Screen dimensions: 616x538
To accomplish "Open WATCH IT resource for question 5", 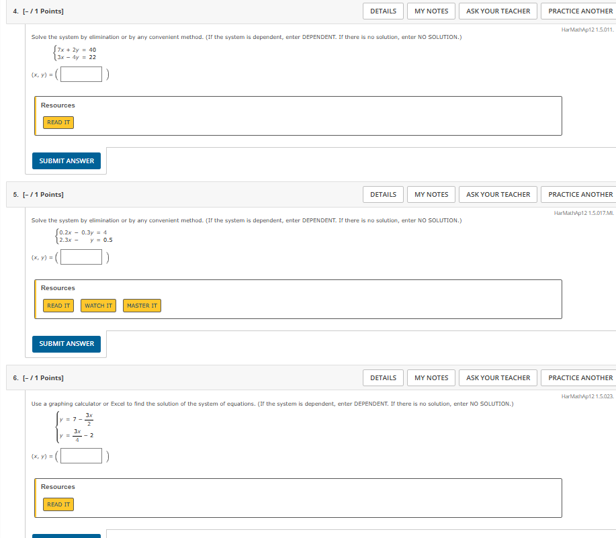I will point(98,306).
